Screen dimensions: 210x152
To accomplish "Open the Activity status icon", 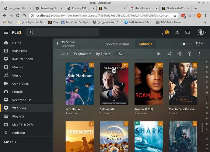I will click(x=167, y=32).
